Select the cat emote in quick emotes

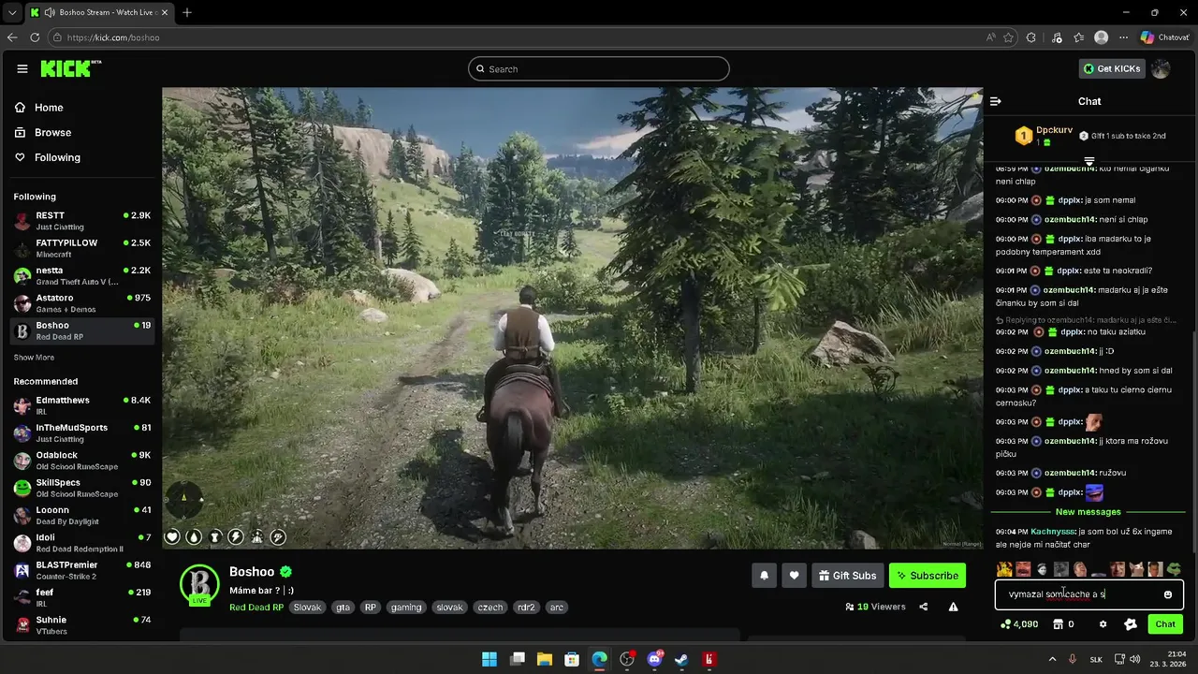[x=1136, y=569]
